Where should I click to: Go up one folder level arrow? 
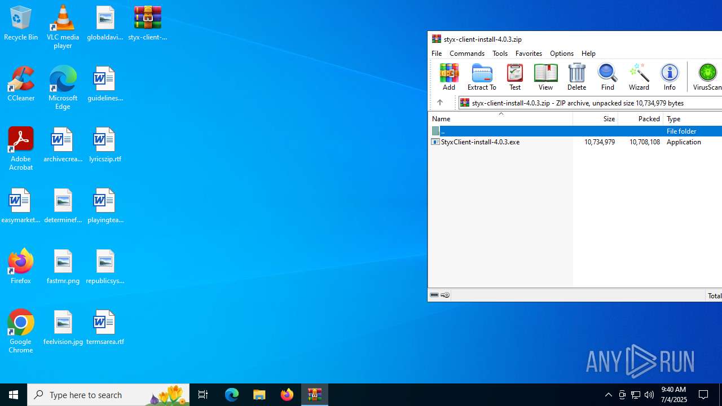pos(440,103)
